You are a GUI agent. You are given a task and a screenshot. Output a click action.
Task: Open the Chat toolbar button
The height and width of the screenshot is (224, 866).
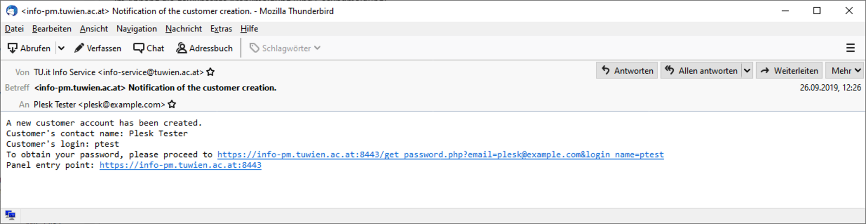click(149, 48)
